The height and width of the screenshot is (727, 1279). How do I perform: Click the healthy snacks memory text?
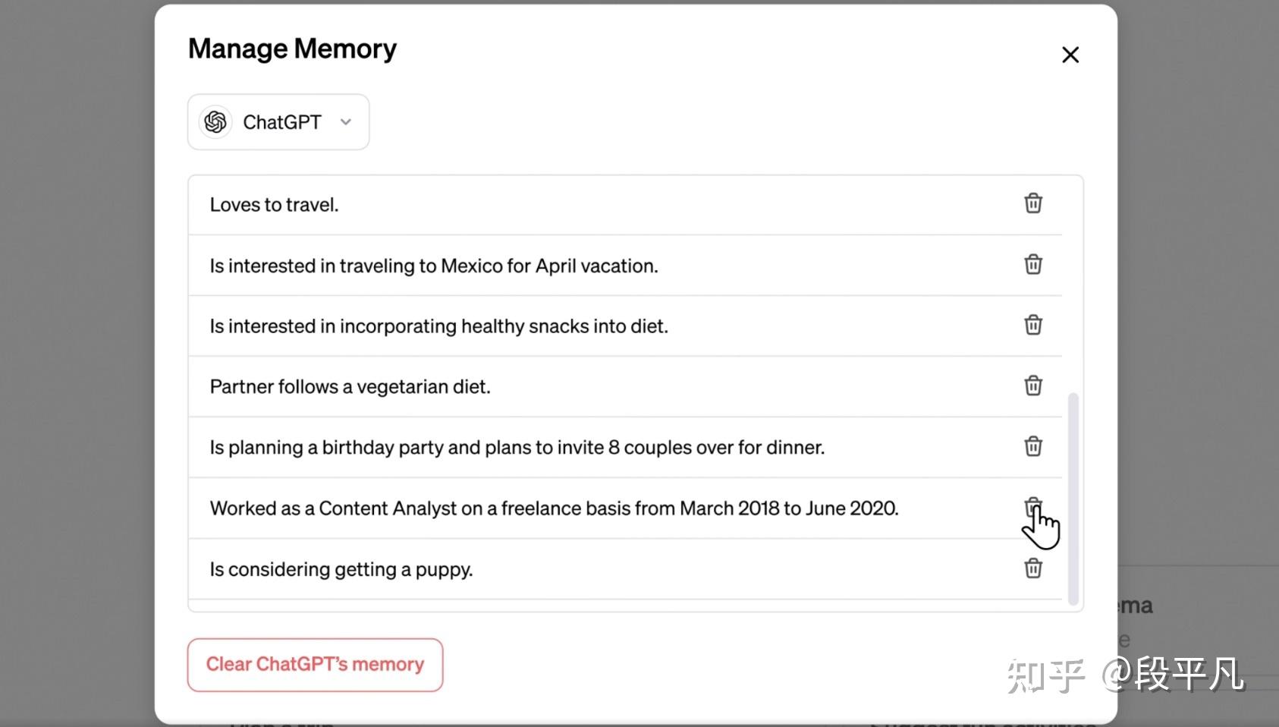438,326
